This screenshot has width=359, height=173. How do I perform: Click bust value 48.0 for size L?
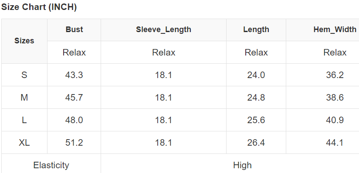[74, 120]
